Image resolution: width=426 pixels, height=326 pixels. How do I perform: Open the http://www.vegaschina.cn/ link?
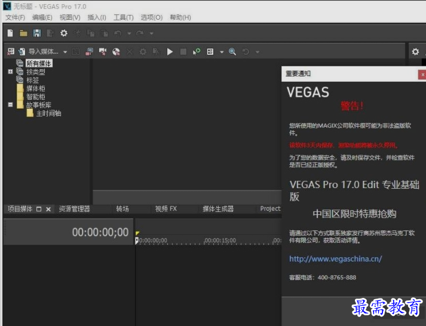click(x=336, y=259)
